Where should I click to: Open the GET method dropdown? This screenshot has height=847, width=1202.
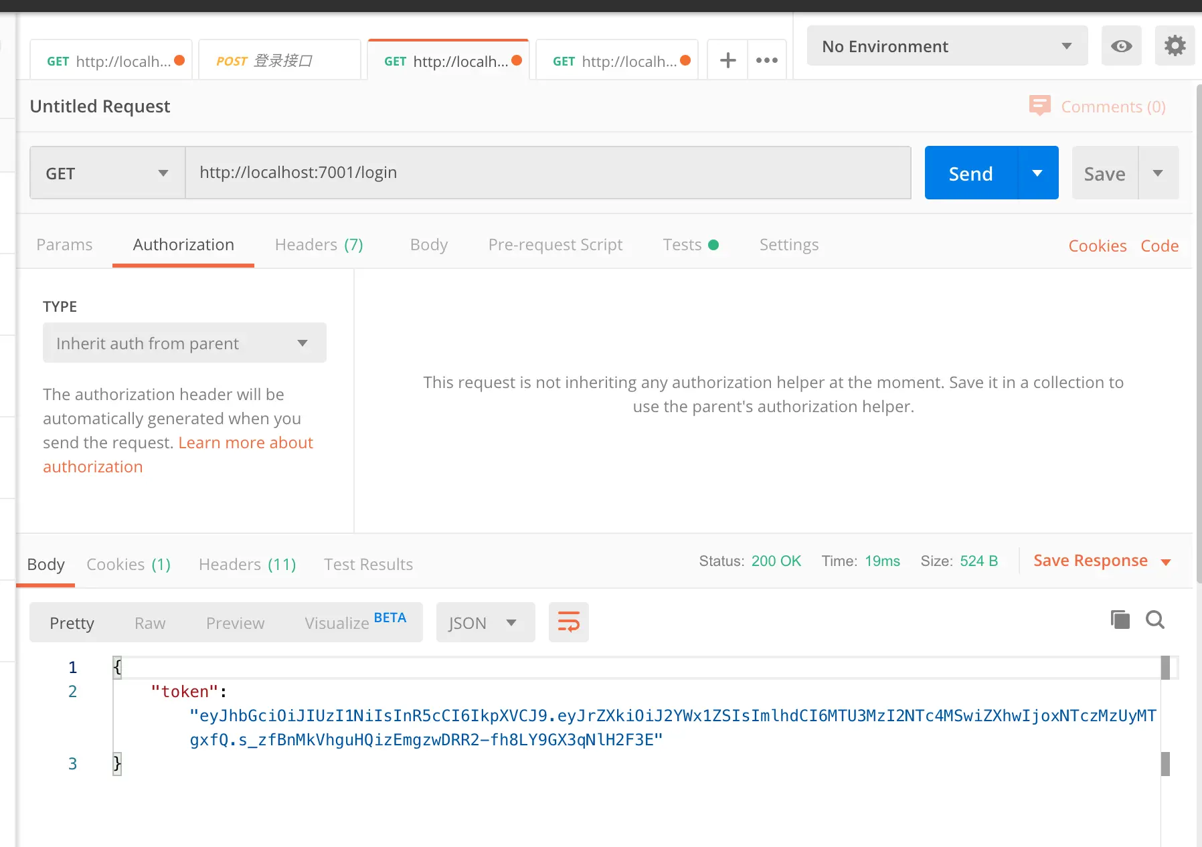[108, 173]
